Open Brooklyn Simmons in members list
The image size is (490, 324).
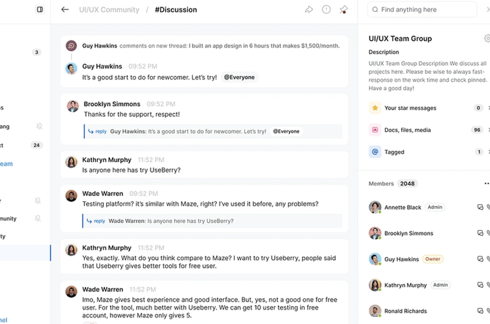[x=409, y=233]
